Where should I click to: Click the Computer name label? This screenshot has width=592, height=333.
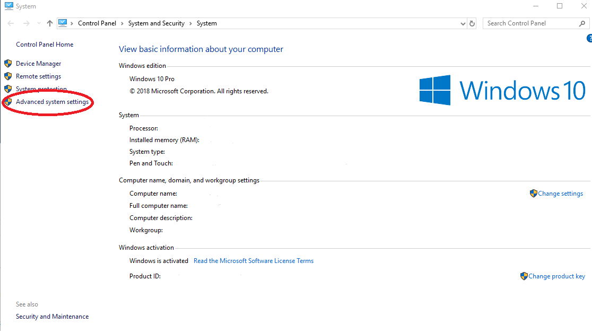click(x=153, y=194)
